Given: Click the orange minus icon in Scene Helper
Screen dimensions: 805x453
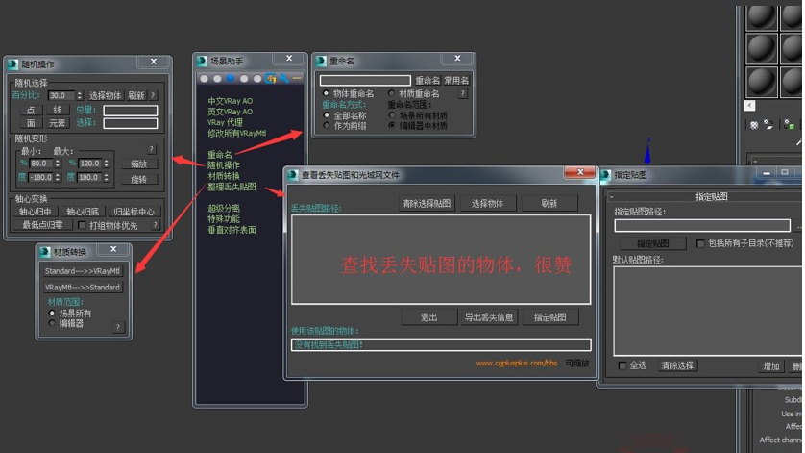Looking at the screenshot, I should 297,78.
